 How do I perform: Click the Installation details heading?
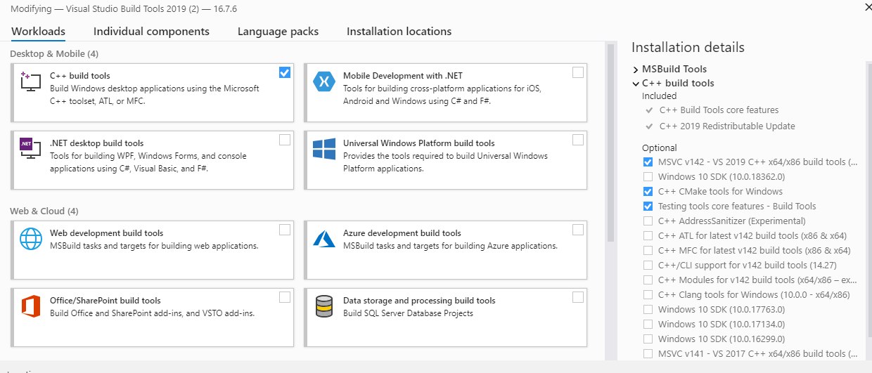688,48
